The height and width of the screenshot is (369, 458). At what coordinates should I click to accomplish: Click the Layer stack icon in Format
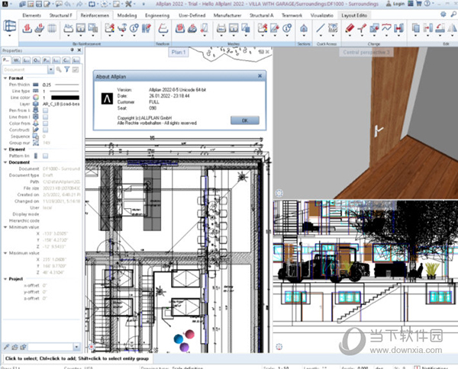point(35,105)
